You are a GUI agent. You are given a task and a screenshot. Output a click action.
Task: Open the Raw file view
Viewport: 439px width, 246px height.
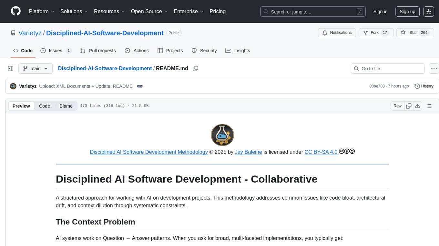point(397,106)
